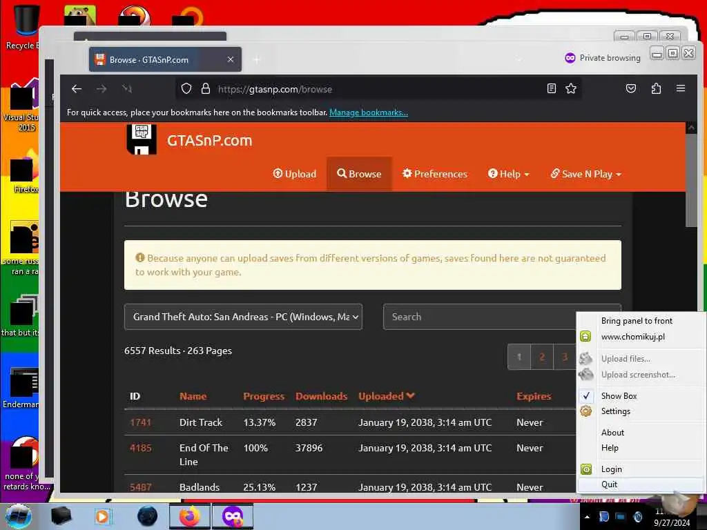The image size is (707, 530).
Task: Click the Settings gear icon in tray menu
Action: pos(585,411)
